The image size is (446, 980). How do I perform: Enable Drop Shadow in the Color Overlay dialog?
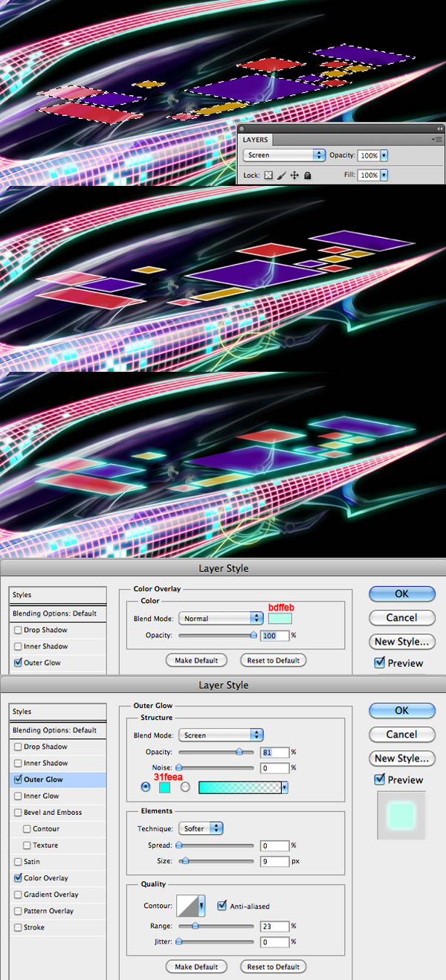[x=18, y=630]
